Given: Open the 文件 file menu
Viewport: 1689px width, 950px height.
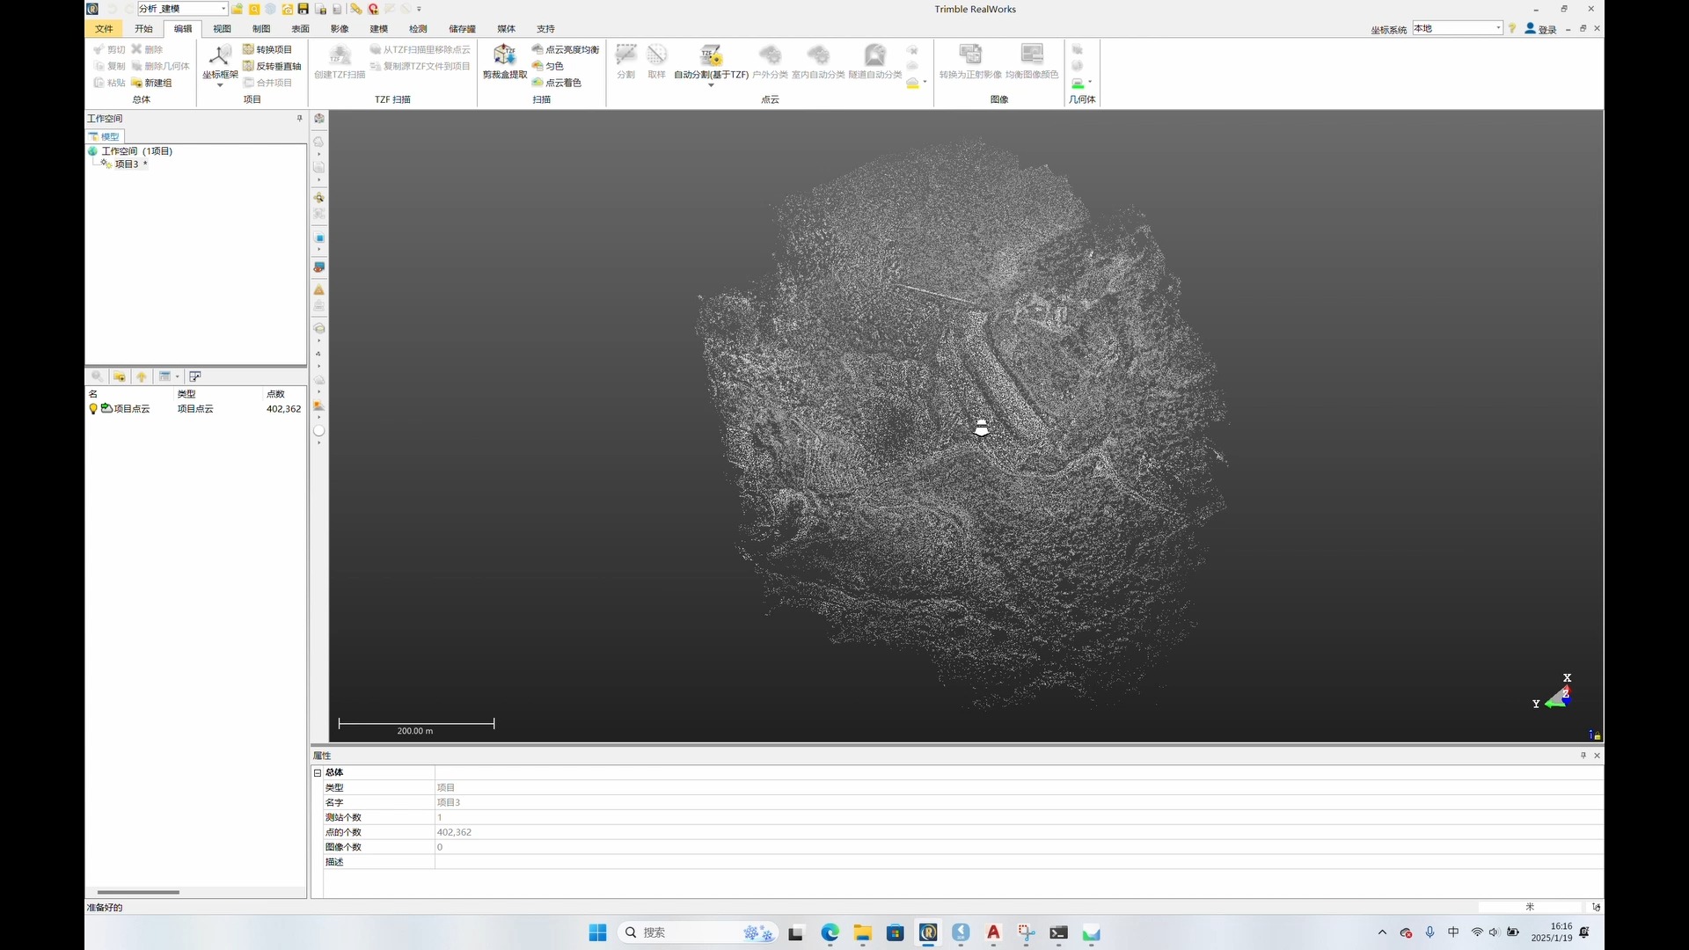Looking at the screenshot, I should [104, 28].
